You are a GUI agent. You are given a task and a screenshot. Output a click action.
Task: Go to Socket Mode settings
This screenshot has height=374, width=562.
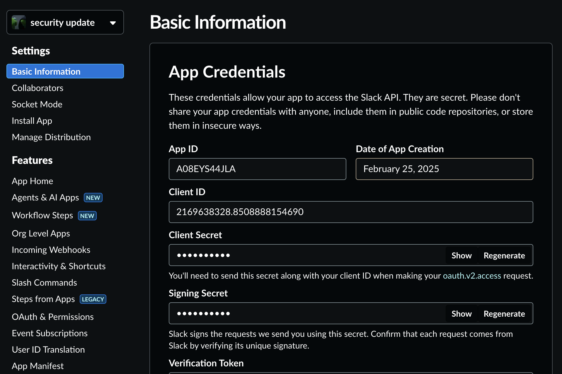pos(37,104)
